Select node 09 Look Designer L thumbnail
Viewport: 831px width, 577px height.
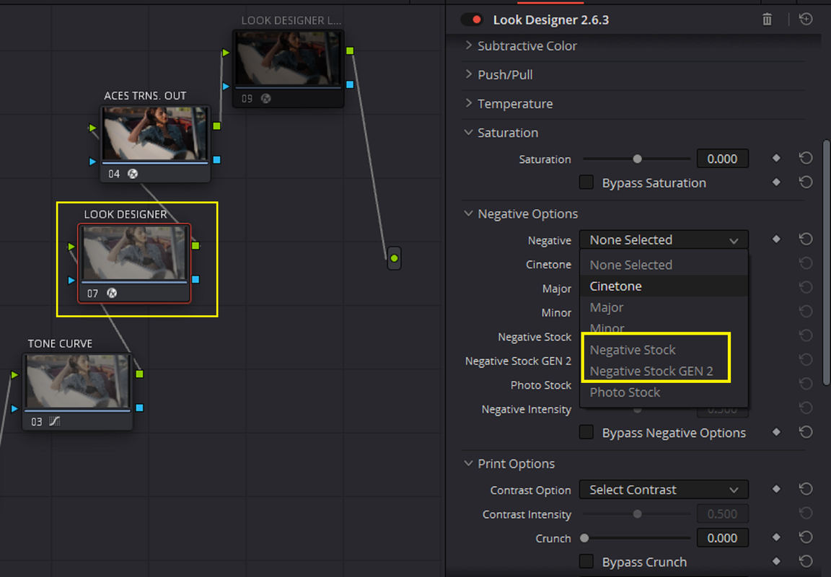click(289, 59)
